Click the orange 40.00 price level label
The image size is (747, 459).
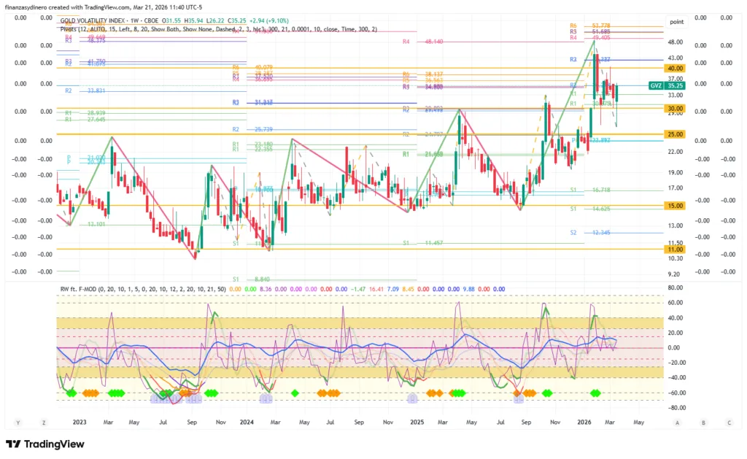[674, 68]
